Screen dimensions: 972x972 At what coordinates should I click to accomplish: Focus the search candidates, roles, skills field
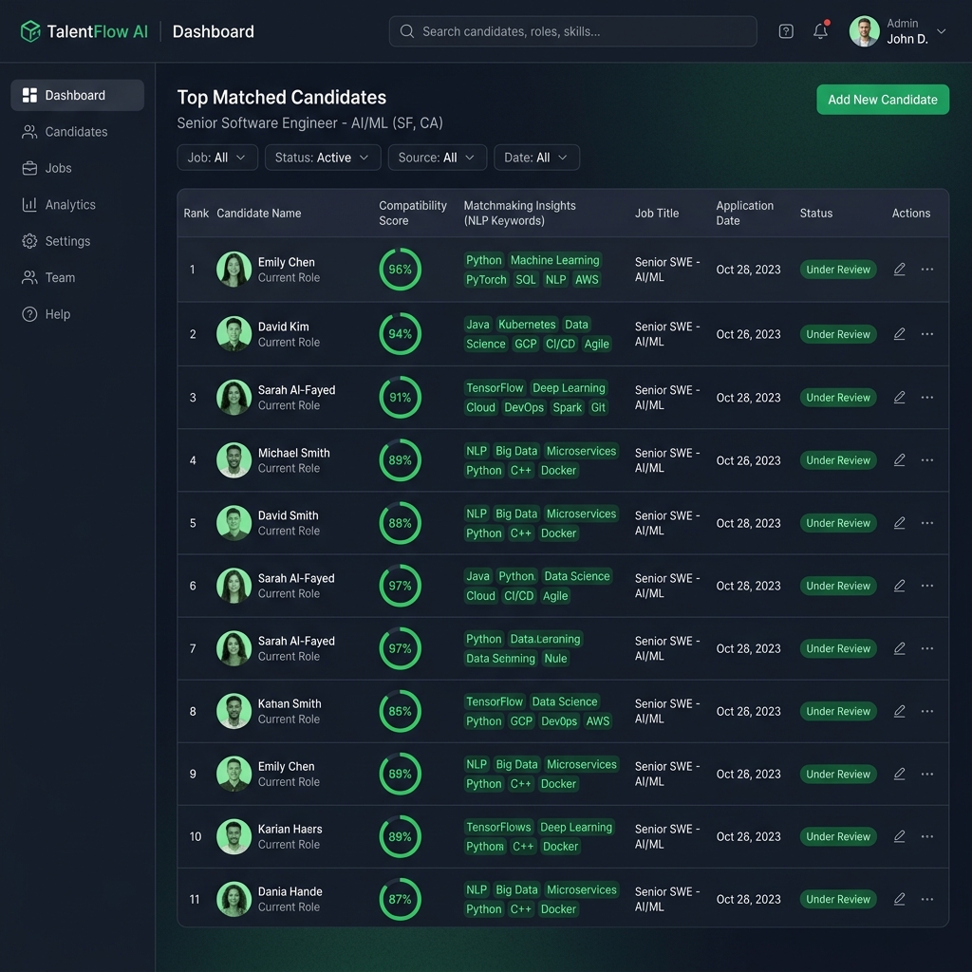point(572,31)
